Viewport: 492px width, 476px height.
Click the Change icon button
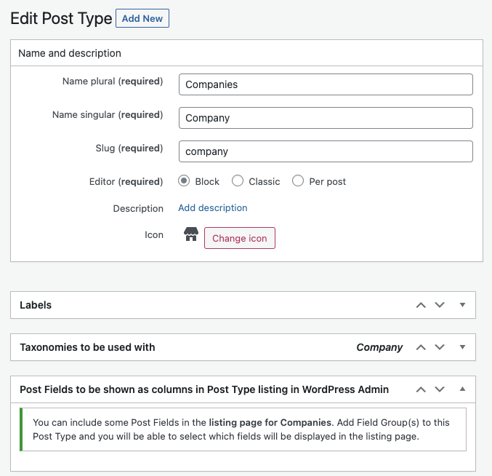[240, 238]
